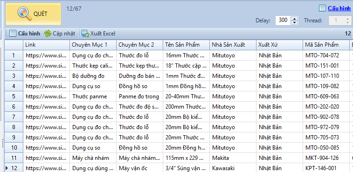353x172 pixels.
Task: Decrease Delay with the down spinner arrow
Action: point(294,22)
